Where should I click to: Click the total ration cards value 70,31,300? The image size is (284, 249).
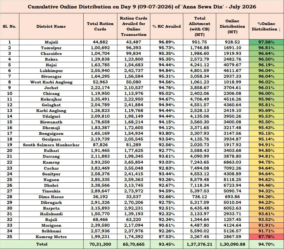tap(100, 244)
